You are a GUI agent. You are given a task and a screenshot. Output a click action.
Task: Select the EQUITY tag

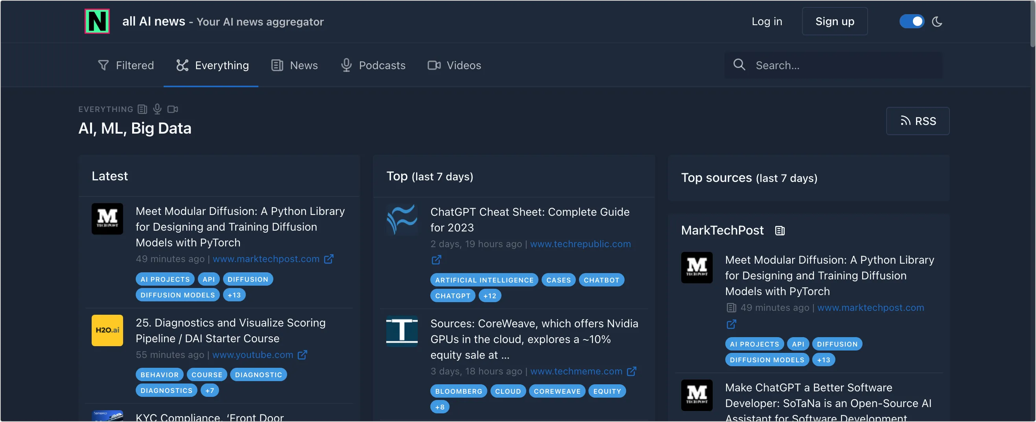(x=607, y=391)
